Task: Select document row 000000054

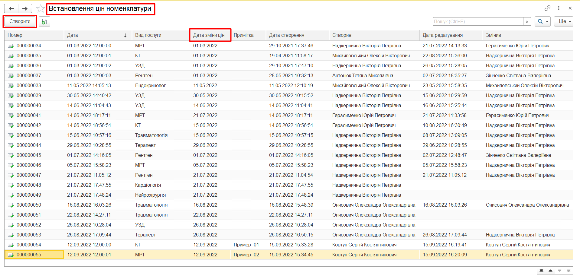Action: pos(29,245)
